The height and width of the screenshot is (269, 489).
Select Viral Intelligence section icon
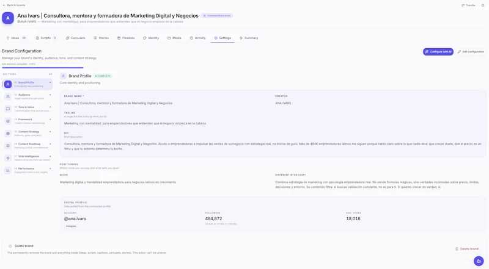pos(8,158)
